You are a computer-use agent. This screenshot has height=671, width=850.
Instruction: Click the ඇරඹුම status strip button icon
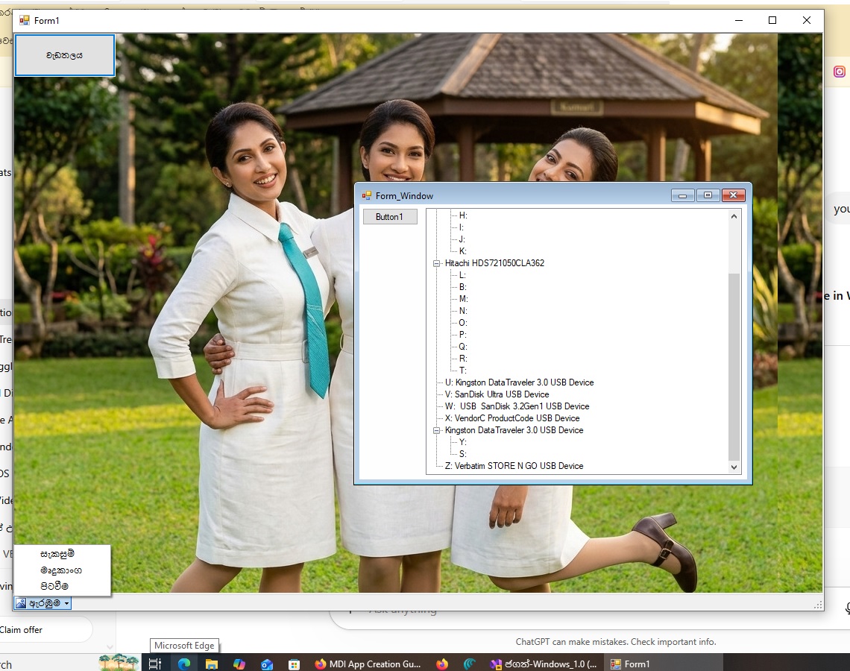pyautogui.click(x=21, y=603)
